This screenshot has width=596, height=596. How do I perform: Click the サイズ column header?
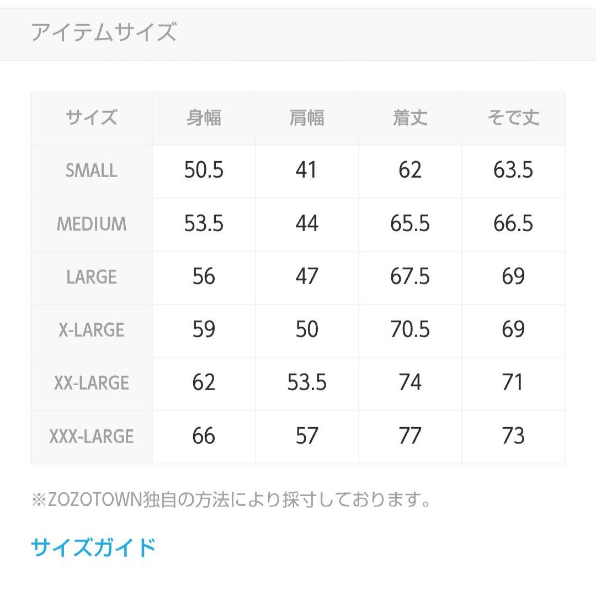coord(91,118)
